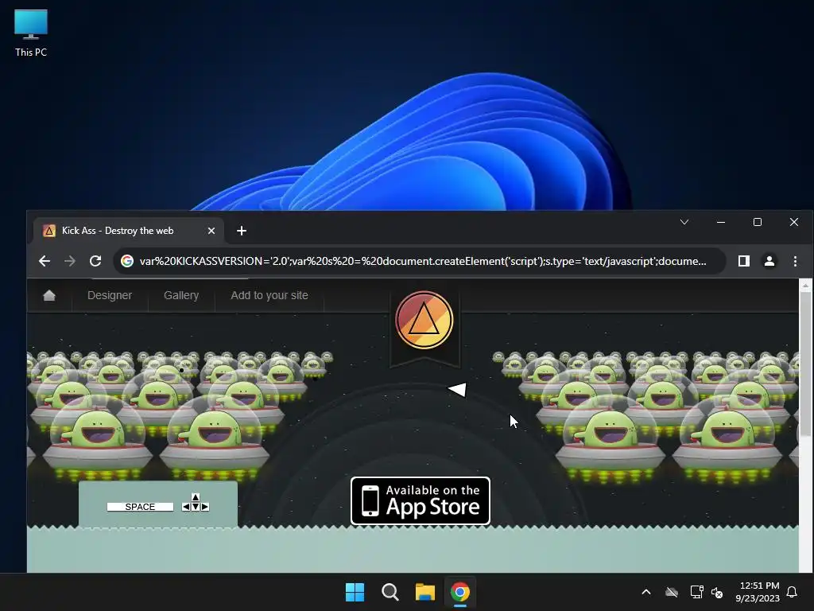Reload the current page
Viewport: 814px width, 611px height.
click(95, 261)
